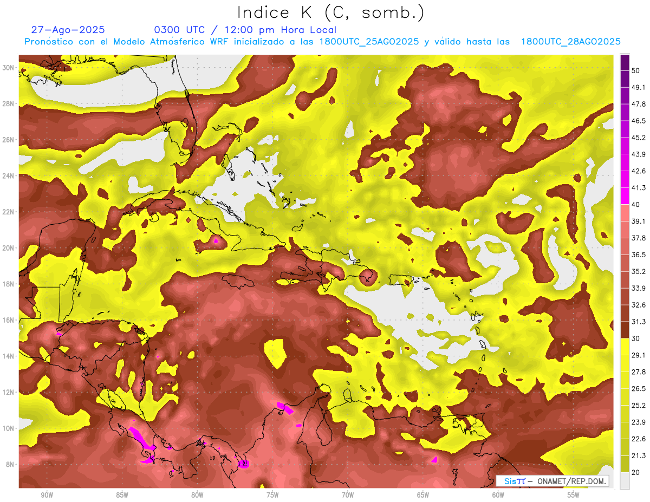Click the bright magenta swatch between 40 and 41.3

625,196
